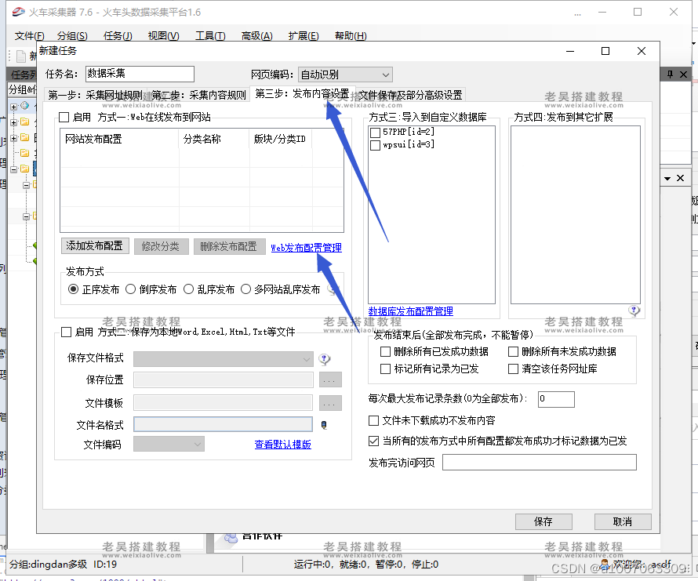698x581 pixels.
Task: Click the globe icon next to 文件名式 field
Action: tap(323, 424)
